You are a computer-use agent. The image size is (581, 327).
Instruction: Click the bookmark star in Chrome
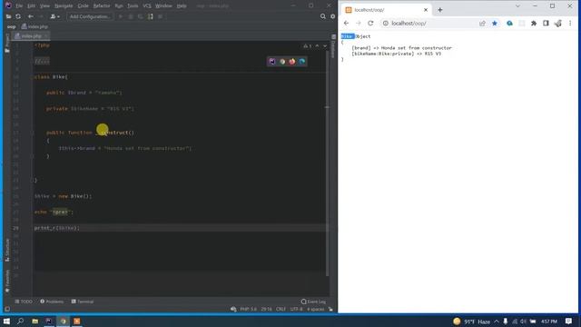(x=494, y=23)
